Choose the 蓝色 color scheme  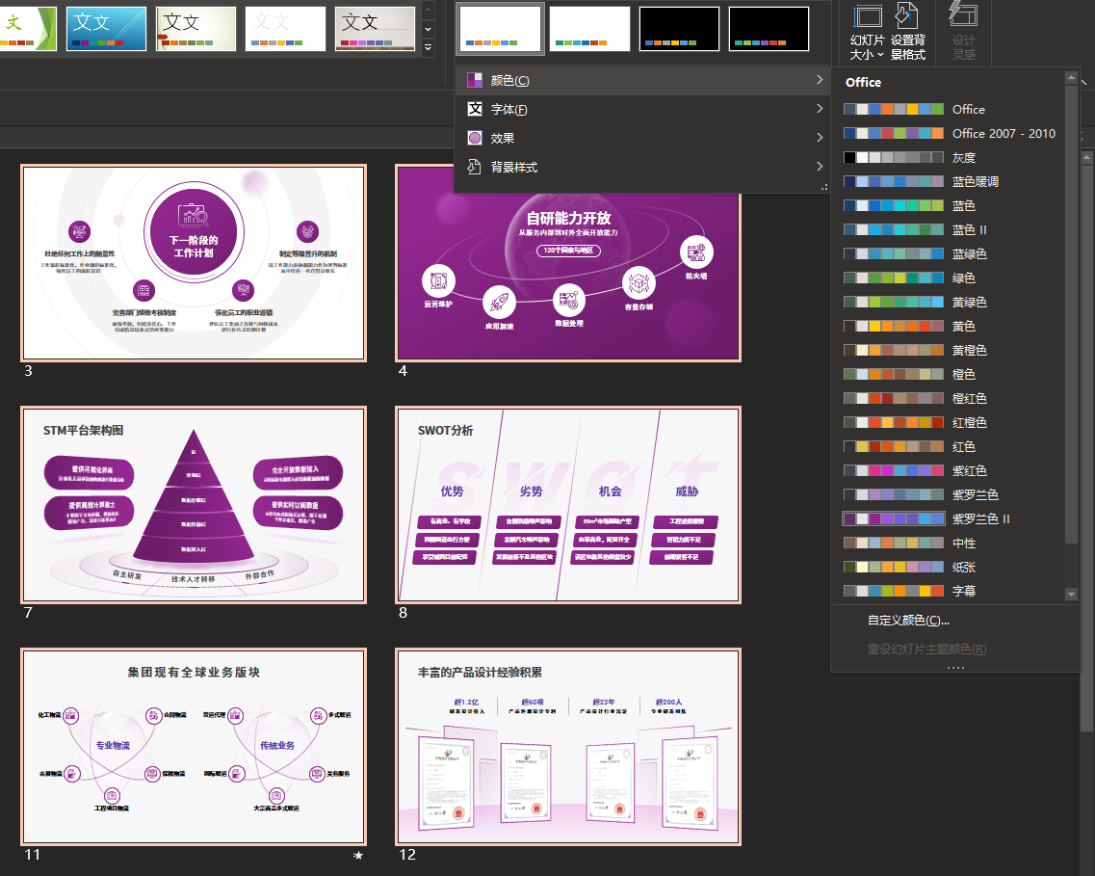[949, 205]
